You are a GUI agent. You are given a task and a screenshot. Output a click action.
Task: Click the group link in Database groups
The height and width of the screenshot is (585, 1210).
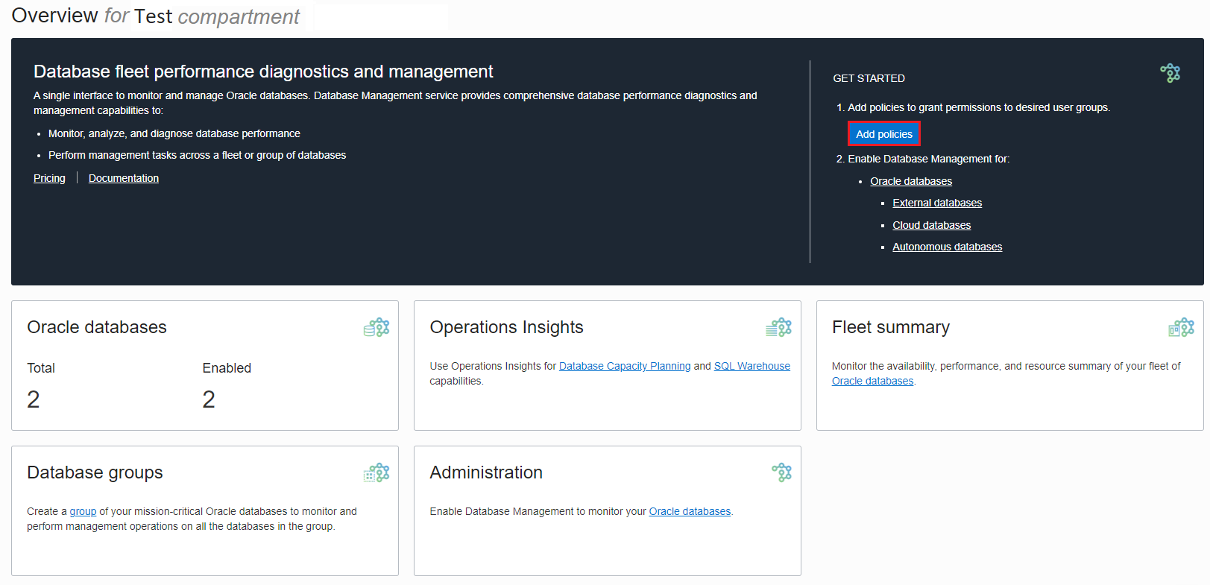pos(83,511)
